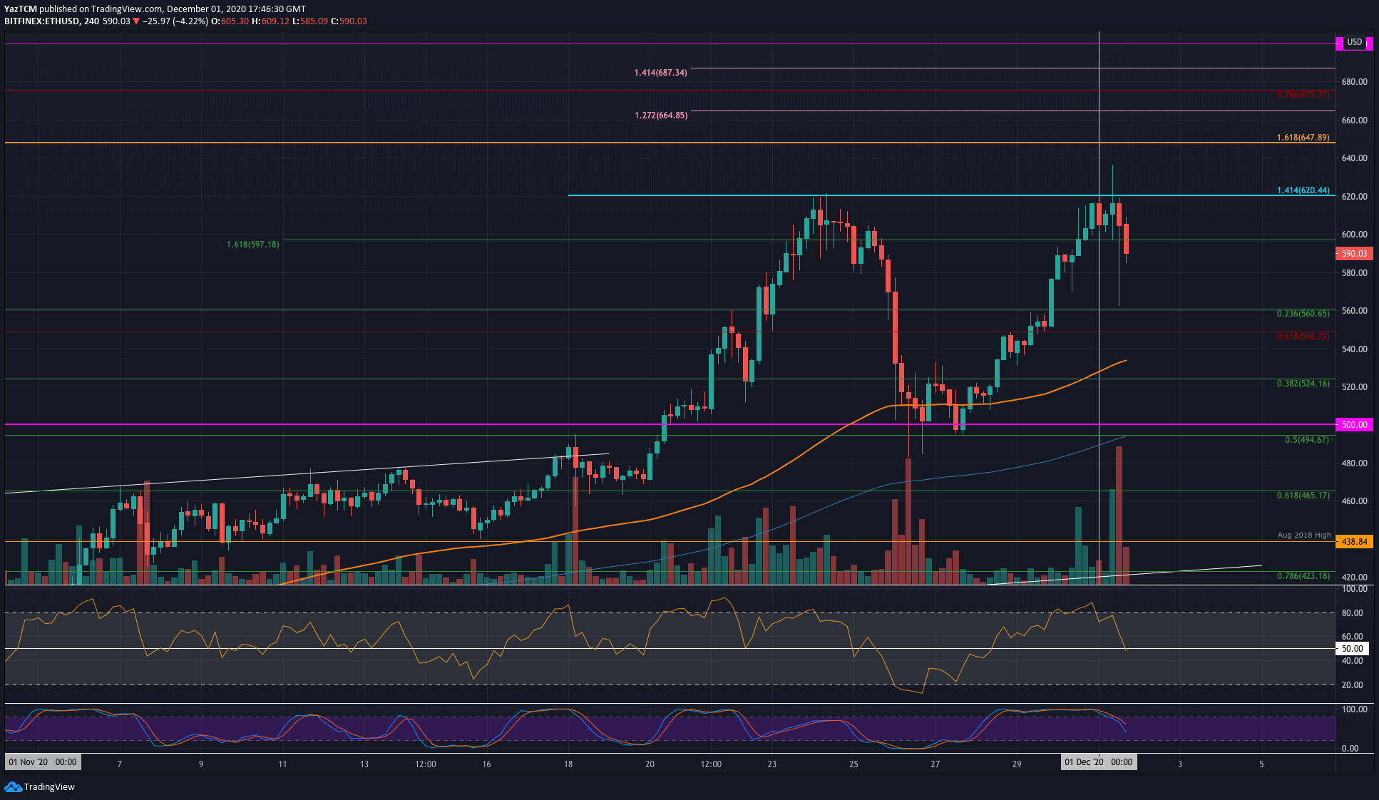This screenshot has width=1379, height=800.
Task: Click the 600.00 price axis tick
Action: click(x=1354, y=235)
